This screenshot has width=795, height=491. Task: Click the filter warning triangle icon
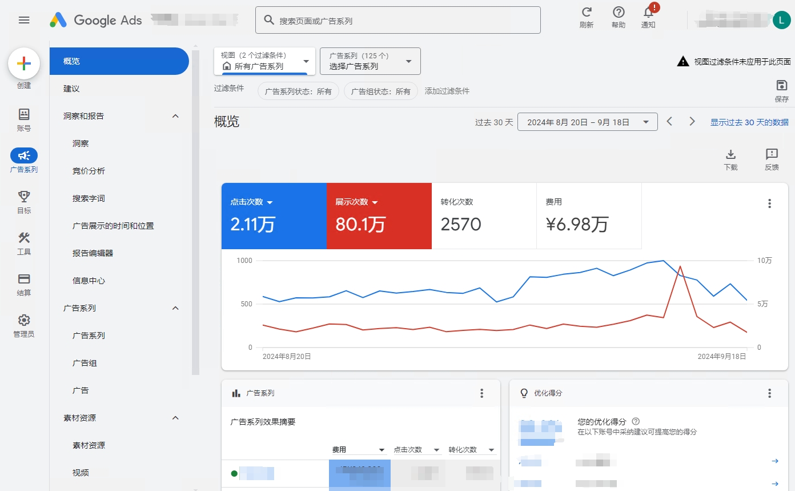(x=683, y=62)
